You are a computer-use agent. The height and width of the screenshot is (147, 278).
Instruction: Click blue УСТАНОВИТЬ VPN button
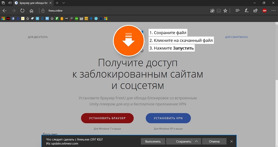pyautogui.click(x=168, y=118)
